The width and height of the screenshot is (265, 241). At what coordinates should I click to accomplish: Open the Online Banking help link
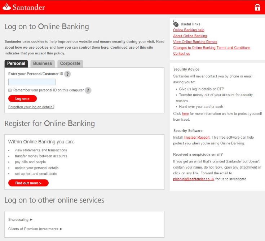coord(189,30)
